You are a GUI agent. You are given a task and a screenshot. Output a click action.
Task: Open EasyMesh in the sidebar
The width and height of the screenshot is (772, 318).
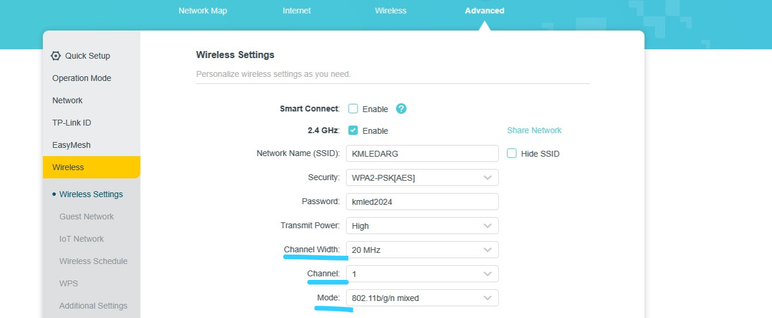[x=72, y=145]
